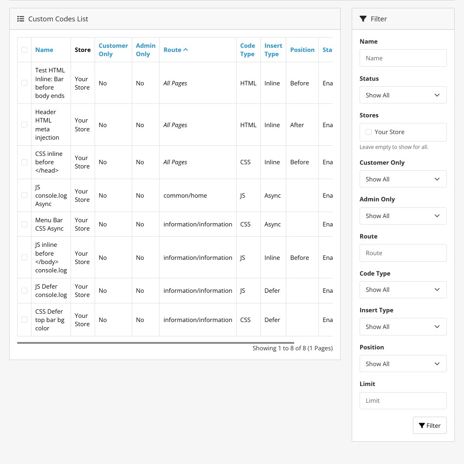Check the Menu Bar CSS Async row
464x464 pixels.
[24, 224]
